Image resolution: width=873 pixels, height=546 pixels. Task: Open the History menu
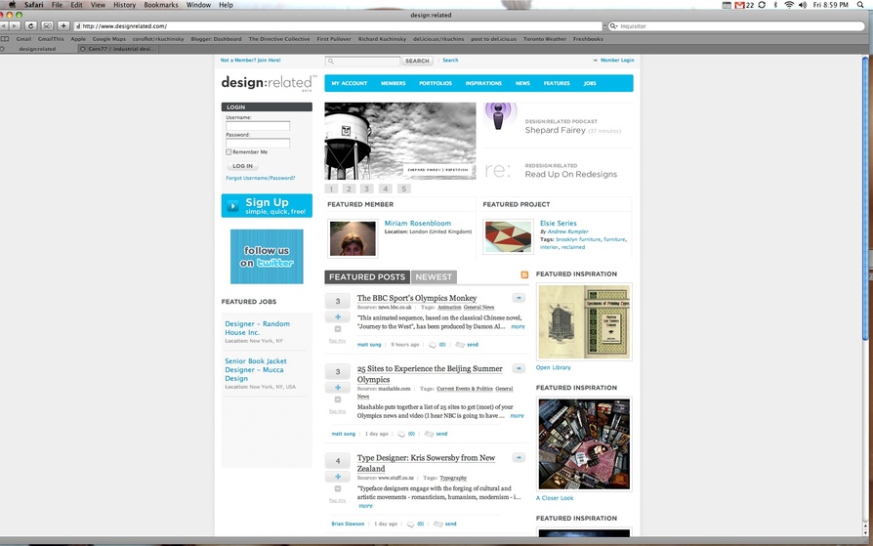click(x=124, y=5)
